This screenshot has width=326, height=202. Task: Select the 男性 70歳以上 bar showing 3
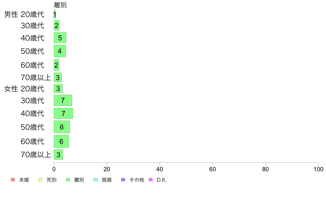(x=58, y=78)
